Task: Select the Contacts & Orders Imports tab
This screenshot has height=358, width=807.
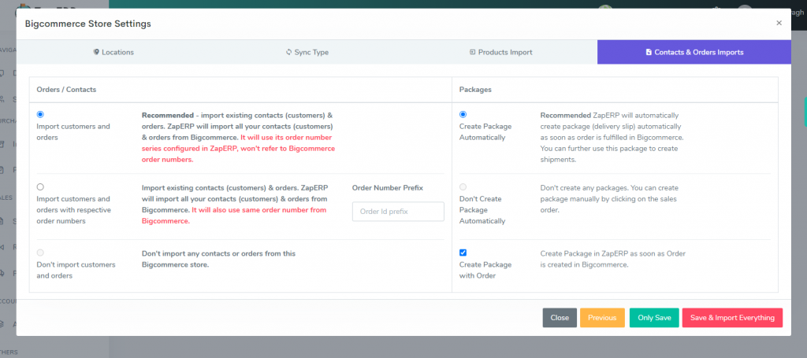Action: (694, 53)
